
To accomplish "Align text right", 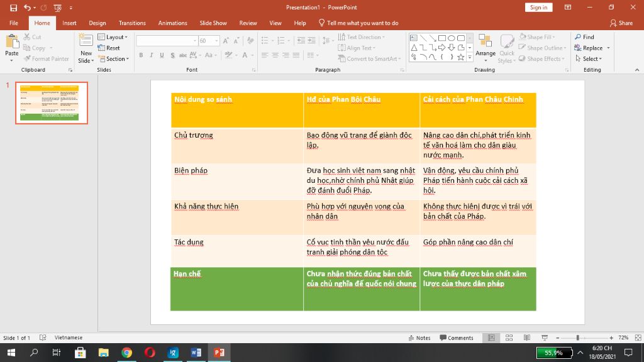I will pos(286,55).
